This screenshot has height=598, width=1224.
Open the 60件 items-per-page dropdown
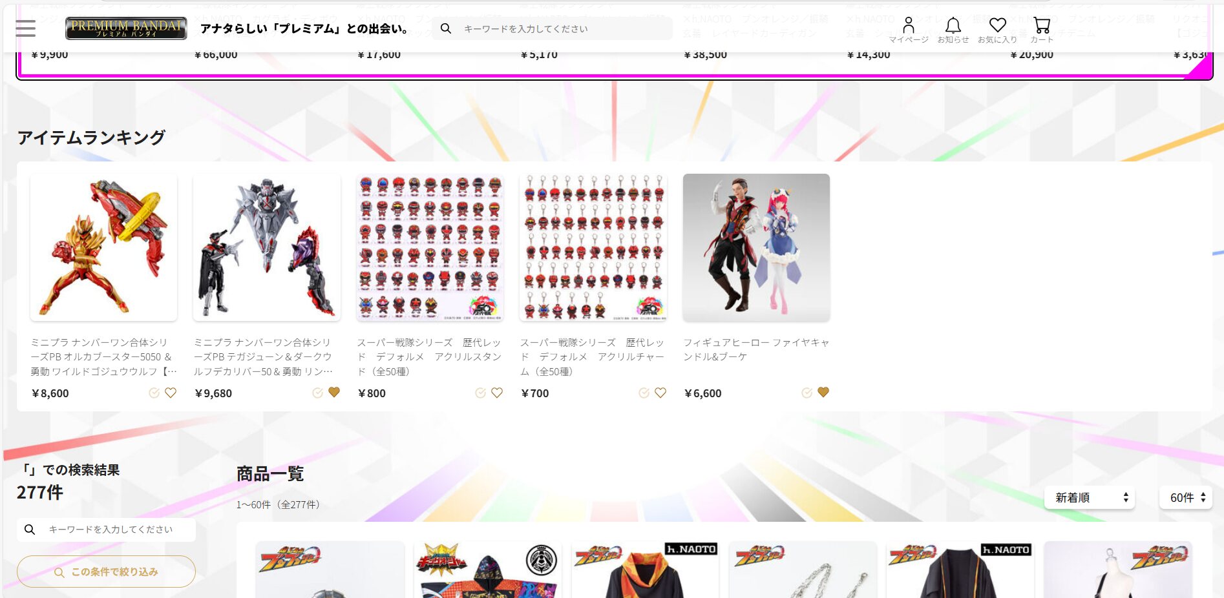click(1186, 497)
